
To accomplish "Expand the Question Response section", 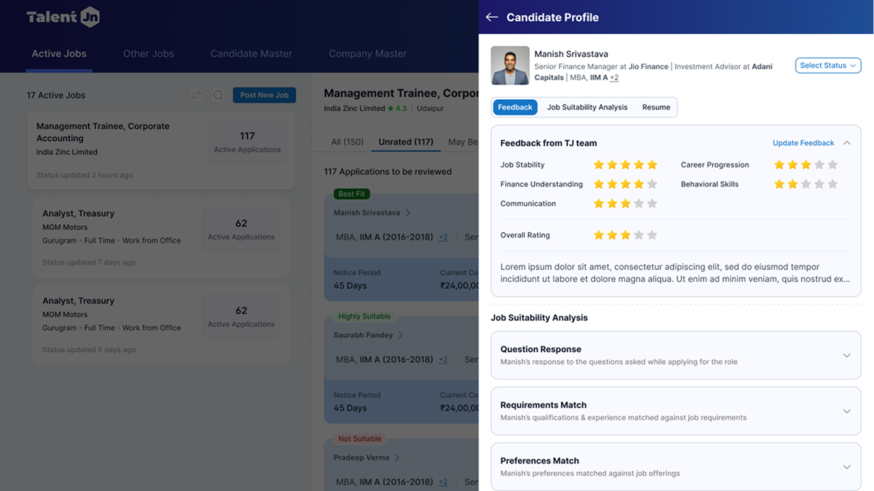I will pos(847,356).
